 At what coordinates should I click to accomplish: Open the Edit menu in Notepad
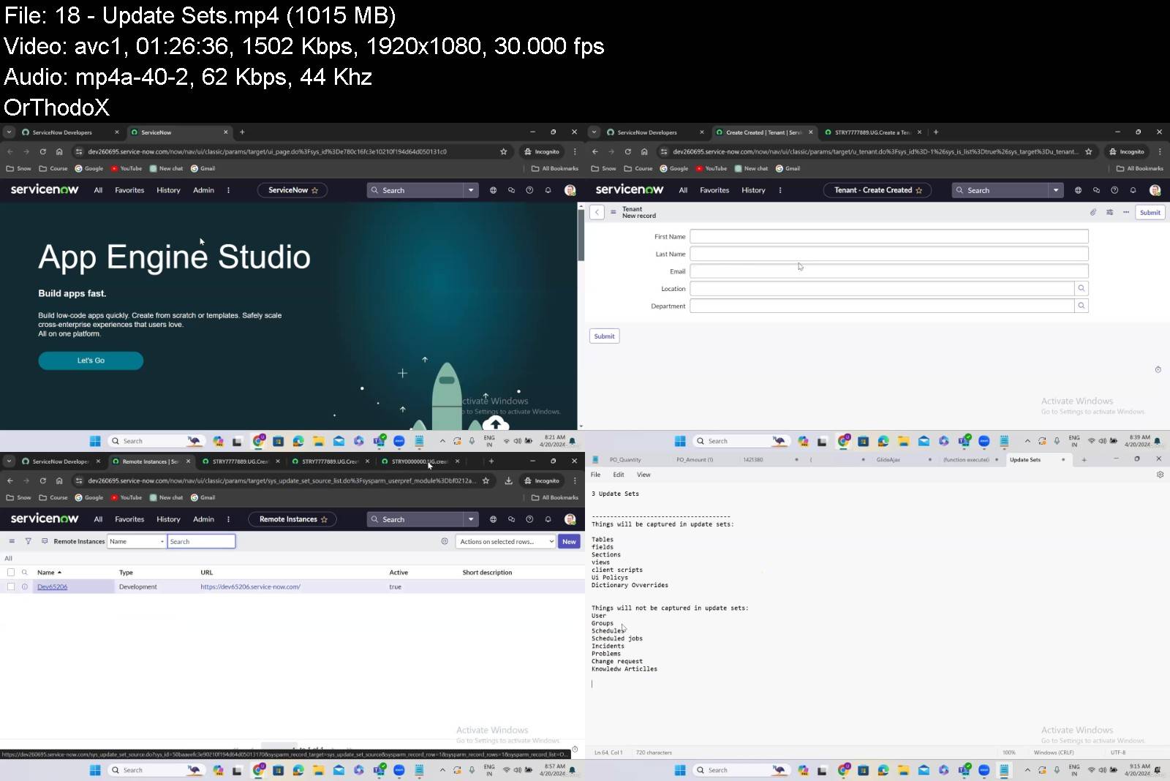tap(618, 475)
